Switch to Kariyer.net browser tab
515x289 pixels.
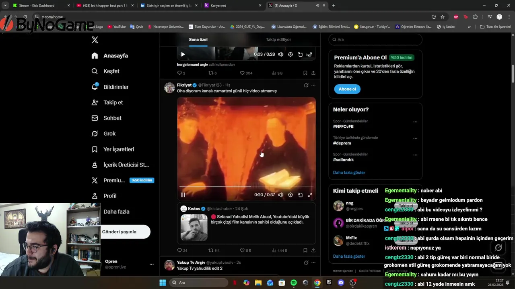click(x=233, y=6)
